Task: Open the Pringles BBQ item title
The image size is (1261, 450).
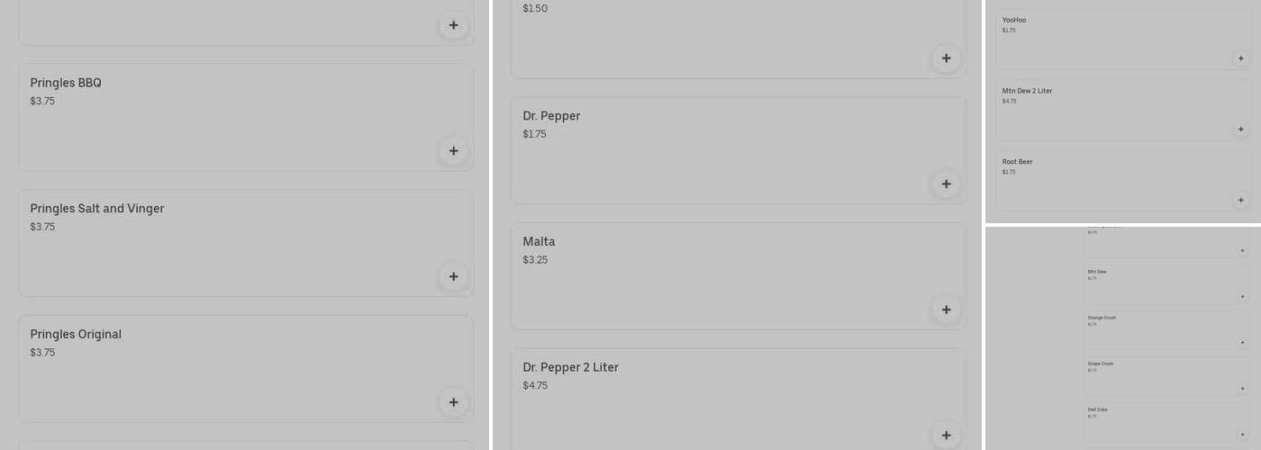Action: coord(66,83)
